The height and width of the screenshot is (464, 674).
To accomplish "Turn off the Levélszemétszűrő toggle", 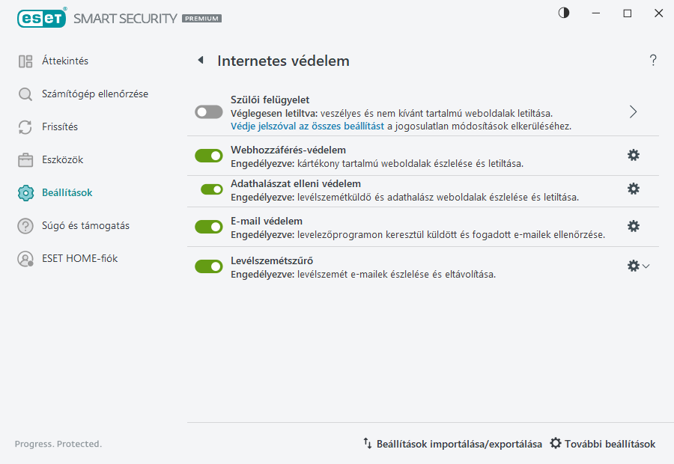I will coord(208,266).
